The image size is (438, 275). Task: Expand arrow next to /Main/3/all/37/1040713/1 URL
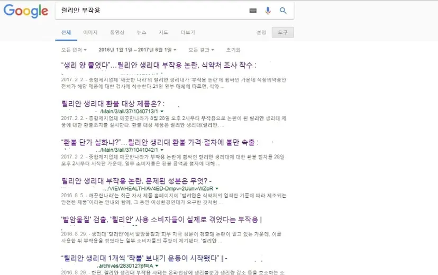point(162,112)
